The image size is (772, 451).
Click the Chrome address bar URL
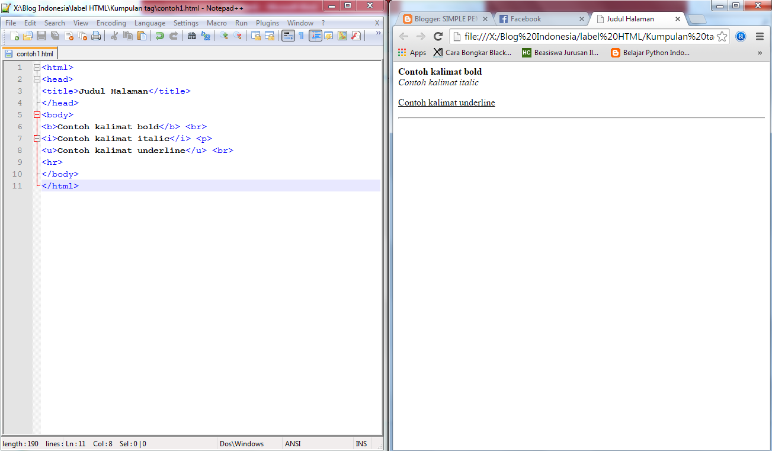[589, 37]
